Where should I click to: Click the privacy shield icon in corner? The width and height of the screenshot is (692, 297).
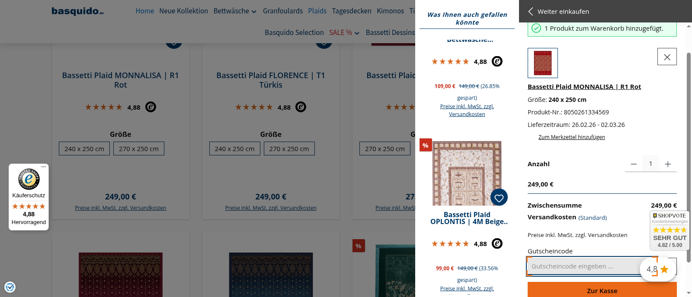(10, 287)
